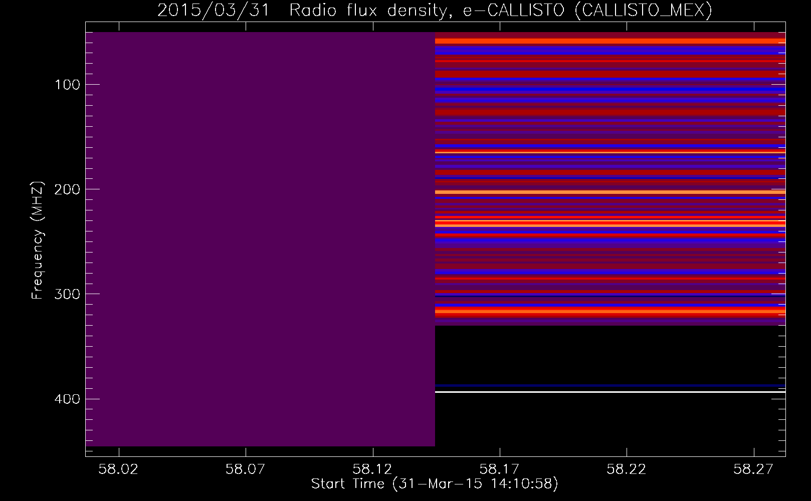Image resolution: width=811 pixels, height=501 pixels.
Task: Click the 300 frequency tick label
Action: pyautogui.click(x=68, y=294)
